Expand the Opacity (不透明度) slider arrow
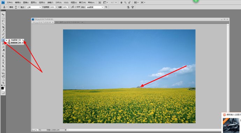Viewport: 241px width, 133px height. coord(56,7)
